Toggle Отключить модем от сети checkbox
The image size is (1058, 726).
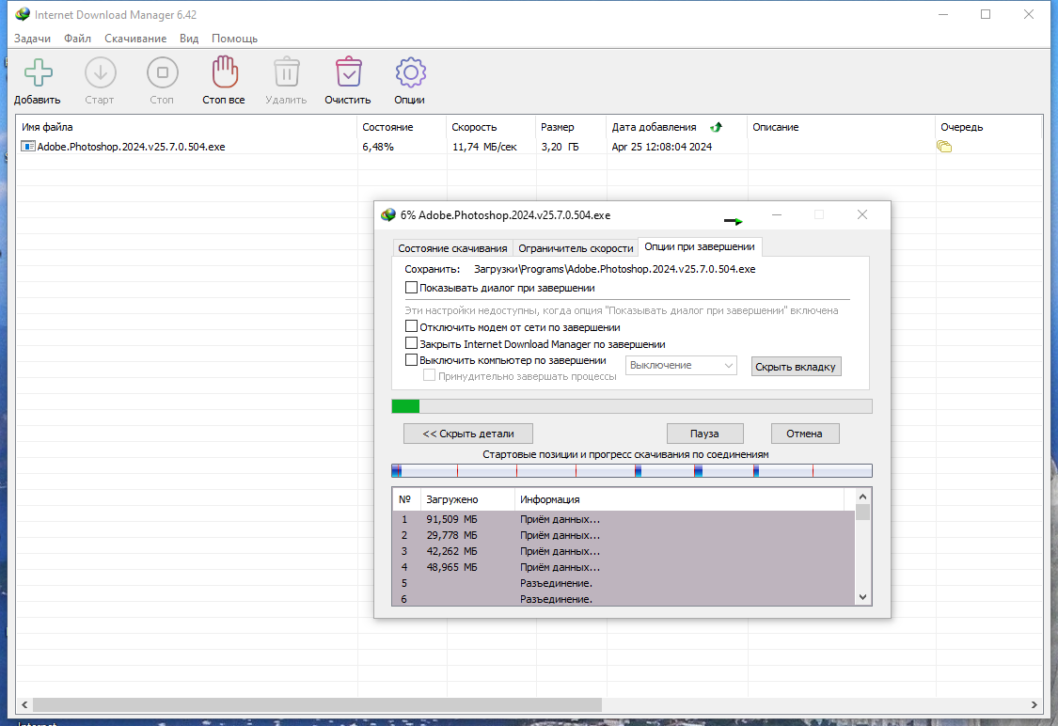[x=411, y=326]
